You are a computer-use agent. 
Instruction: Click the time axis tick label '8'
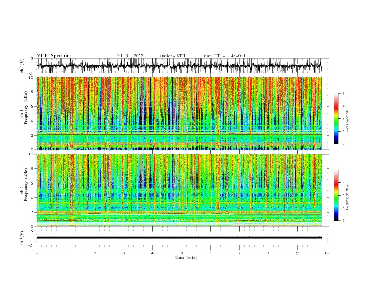tap(269, 253)
